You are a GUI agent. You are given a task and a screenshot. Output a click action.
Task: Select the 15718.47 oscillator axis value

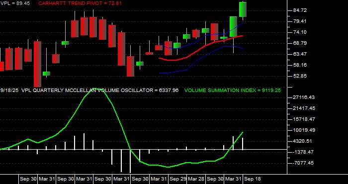(304, 119)
